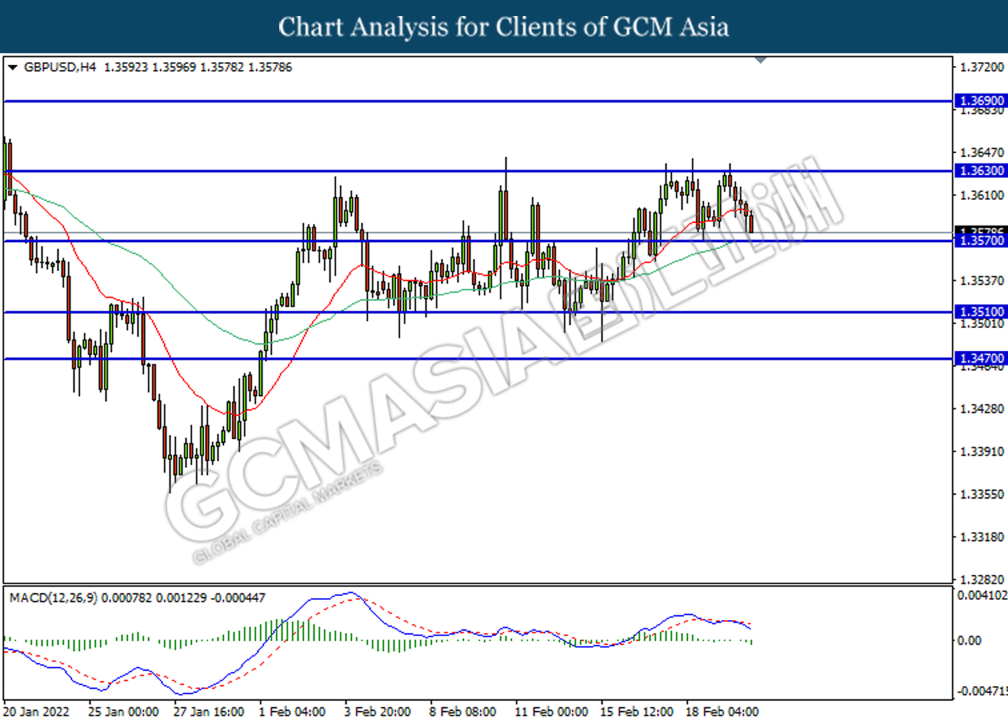Click the 11 Feb 00:00 time label

[x=551, y=711]
